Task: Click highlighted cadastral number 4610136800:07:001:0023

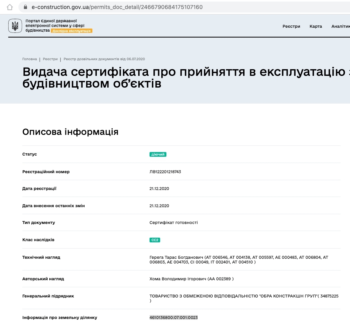Action: 174,317
